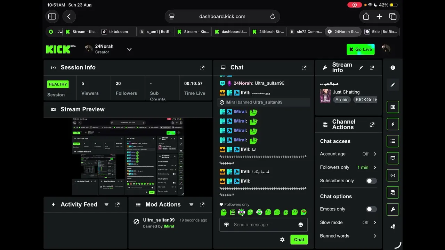
Task: Toggle Subscribers only chat
Action: [371, 181]
